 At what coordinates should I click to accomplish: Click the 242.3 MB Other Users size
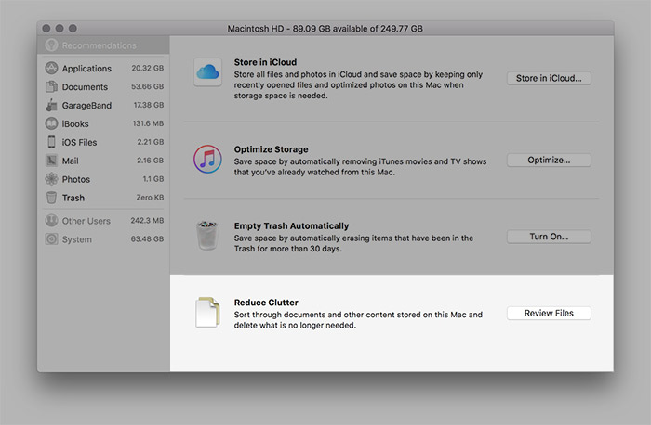147,220
